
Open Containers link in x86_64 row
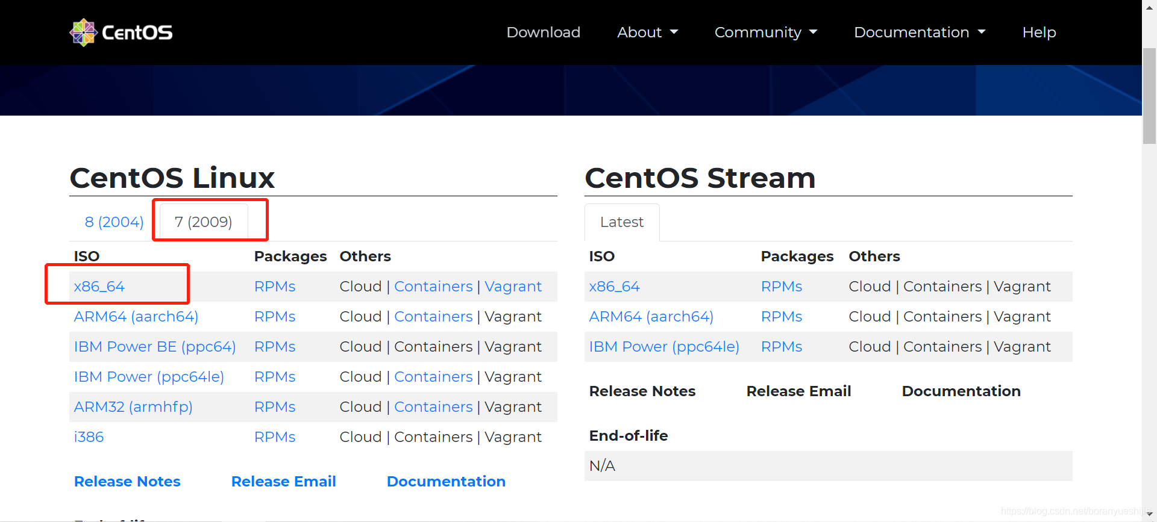433,287
